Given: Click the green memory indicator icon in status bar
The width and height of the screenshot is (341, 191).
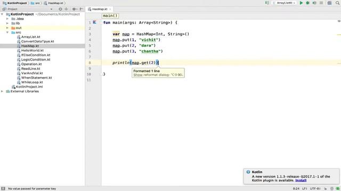Looking at the screenshot, I should coord(337,189).
